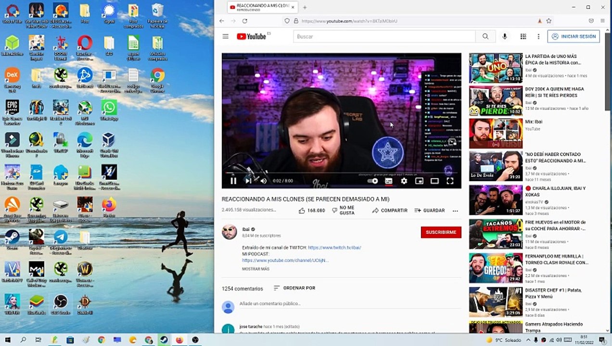Open the Firefox application menu
The height and width of the screenshot is (346, 612).
pos(603,21)
